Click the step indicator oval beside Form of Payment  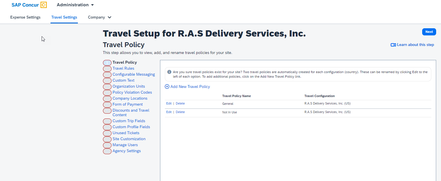107,105
